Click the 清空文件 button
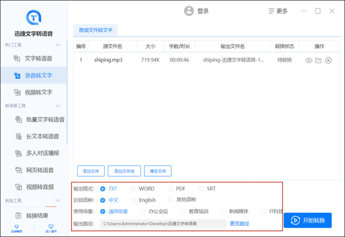This screenshot has width=345, height=237. tap(158, 171)
